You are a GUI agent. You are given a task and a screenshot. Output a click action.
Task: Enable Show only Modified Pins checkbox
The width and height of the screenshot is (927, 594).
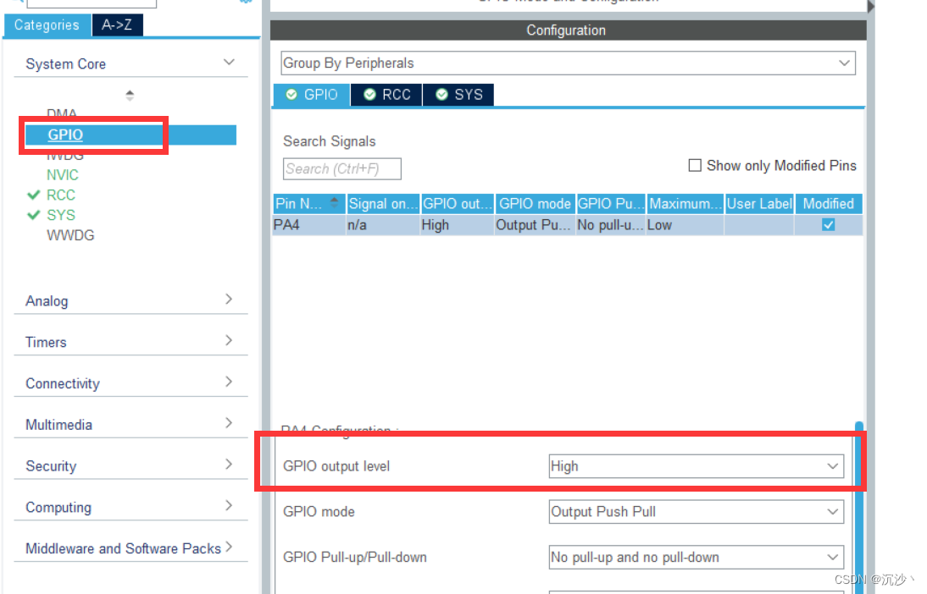coord(695,165)
